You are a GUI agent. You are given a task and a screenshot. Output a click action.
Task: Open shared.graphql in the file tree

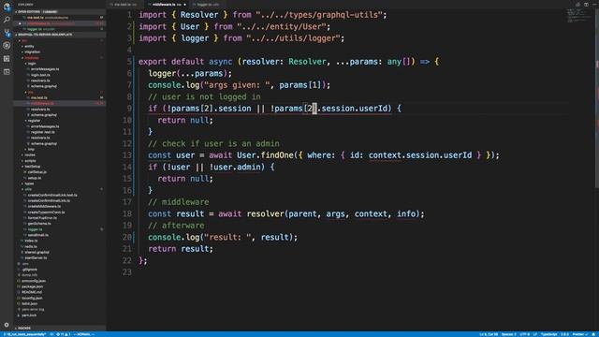tap(37, 253)
